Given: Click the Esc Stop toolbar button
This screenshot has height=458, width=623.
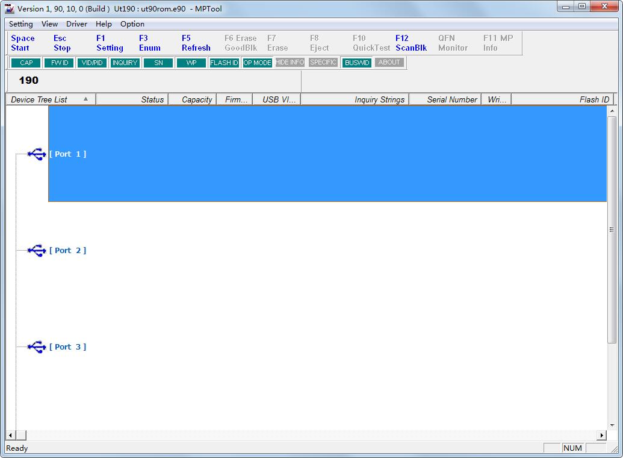Looking at the screenshot, I should click(62, 43).
